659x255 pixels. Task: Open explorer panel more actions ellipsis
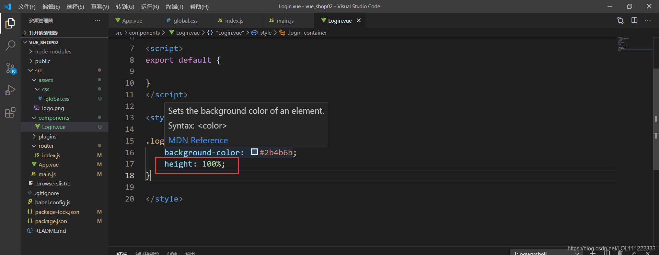(x=97, y=20)
